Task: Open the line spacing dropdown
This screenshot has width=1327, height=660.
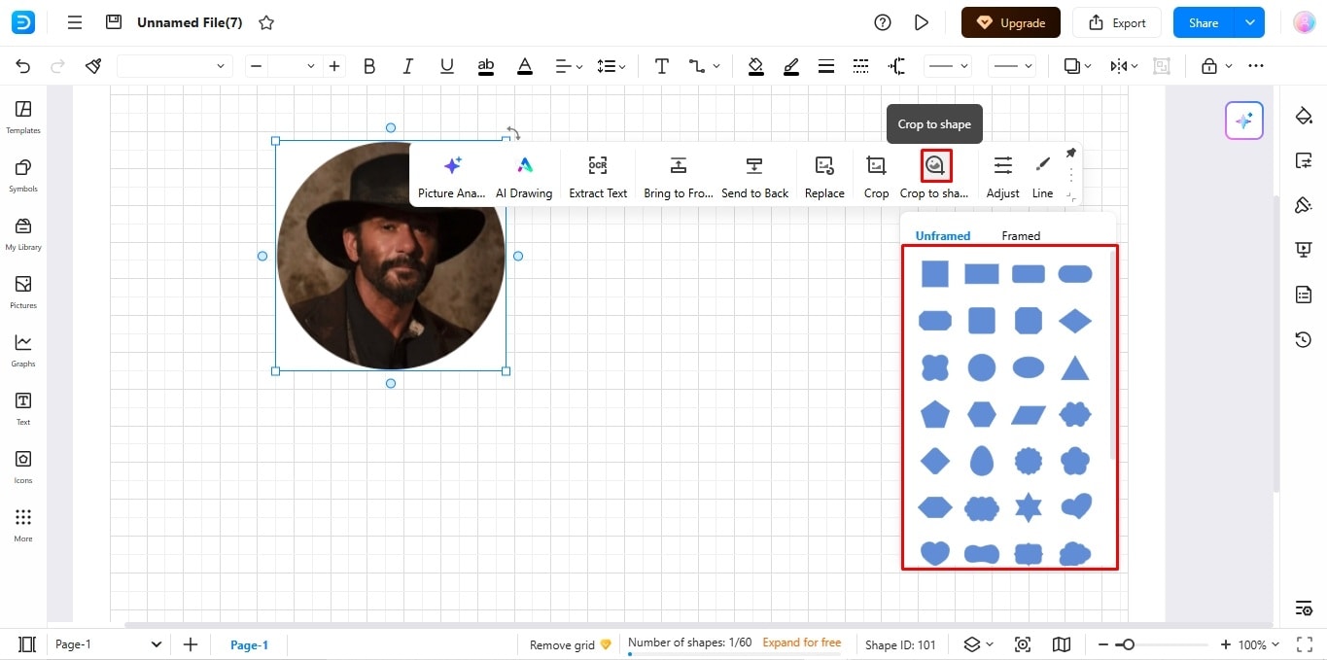Action: click(x=611, y=66)
